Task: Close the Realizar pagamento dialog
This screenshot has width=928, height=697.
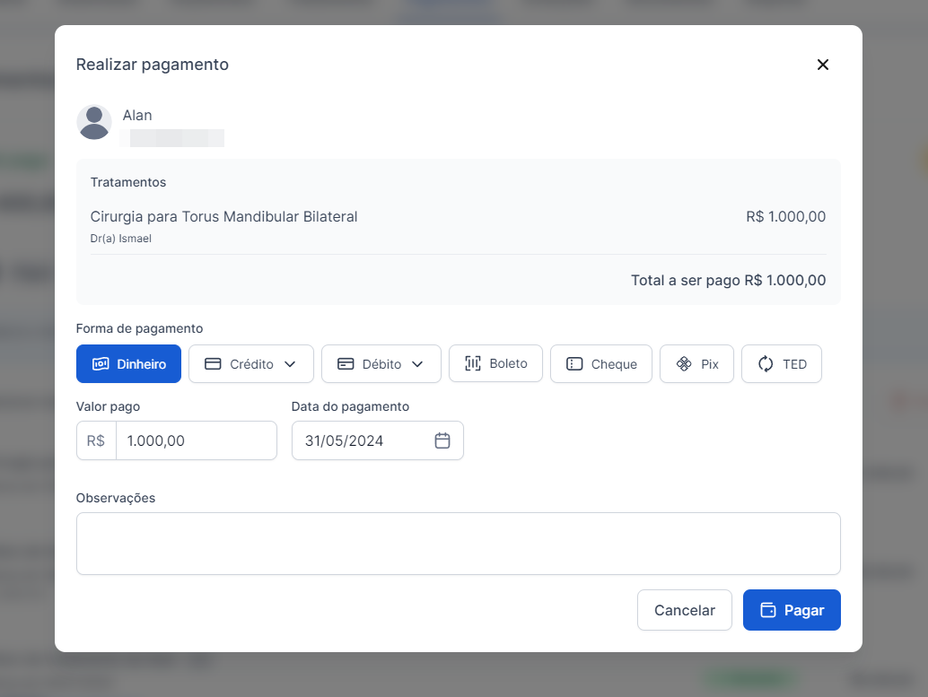Action: (x=822, y=65)
